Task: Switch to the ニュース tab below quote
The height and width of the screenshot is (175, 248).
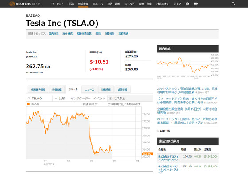Action: pyautogui.click(x=89, y=89)
